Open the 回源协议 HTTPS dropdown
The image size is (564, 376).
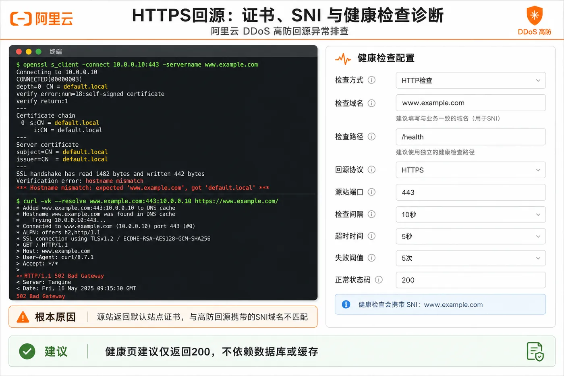(x=471, y=170)
